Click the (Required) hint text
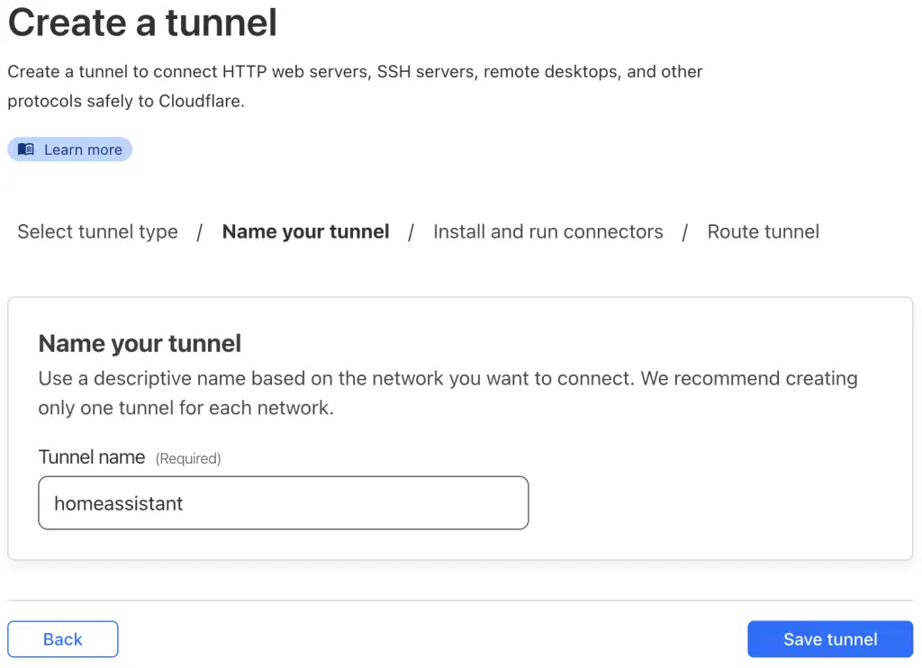 tap(188, 458)
